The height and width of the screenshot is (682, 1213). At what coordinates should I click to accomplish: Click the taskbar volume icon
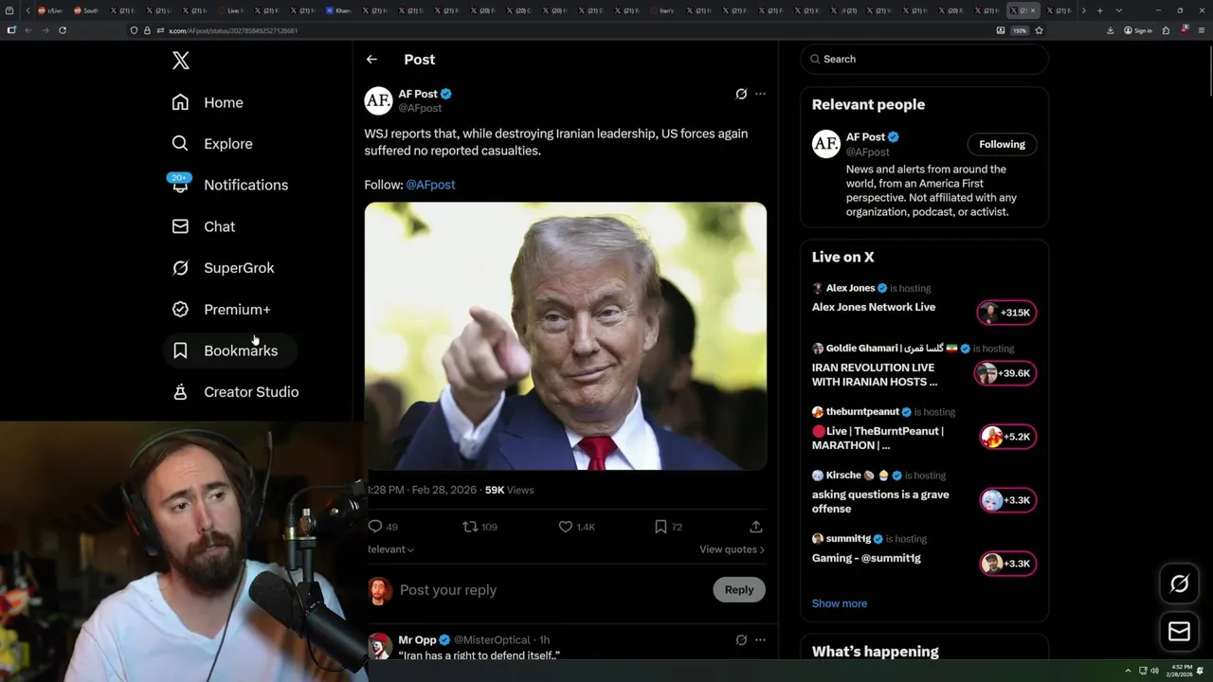click(x=1154, y=671)
